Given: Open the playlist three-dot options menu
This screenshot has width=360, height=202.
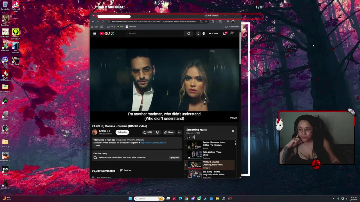Looking at the screenshot, I should [233, 137].
